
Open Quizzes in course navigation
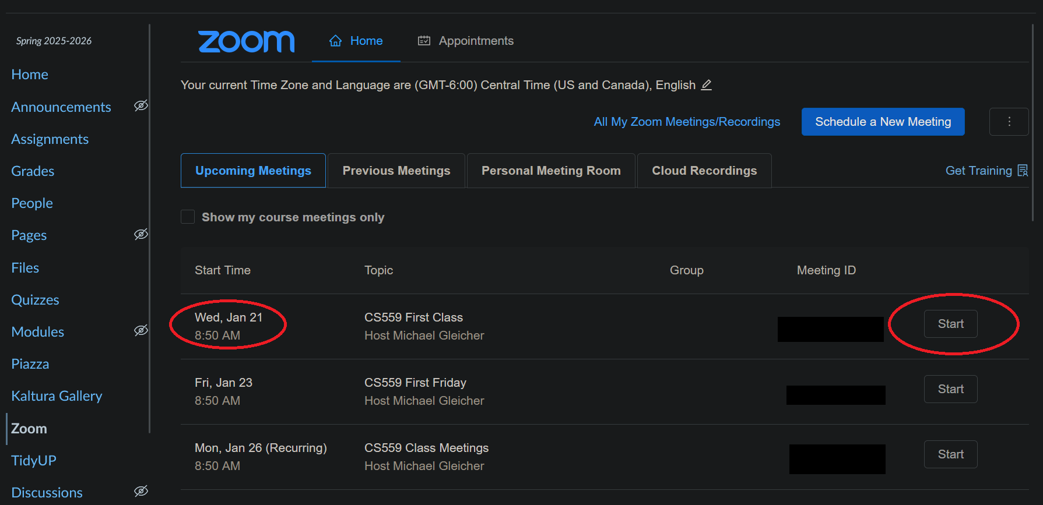pyautogui.click(x=35, y=300)
